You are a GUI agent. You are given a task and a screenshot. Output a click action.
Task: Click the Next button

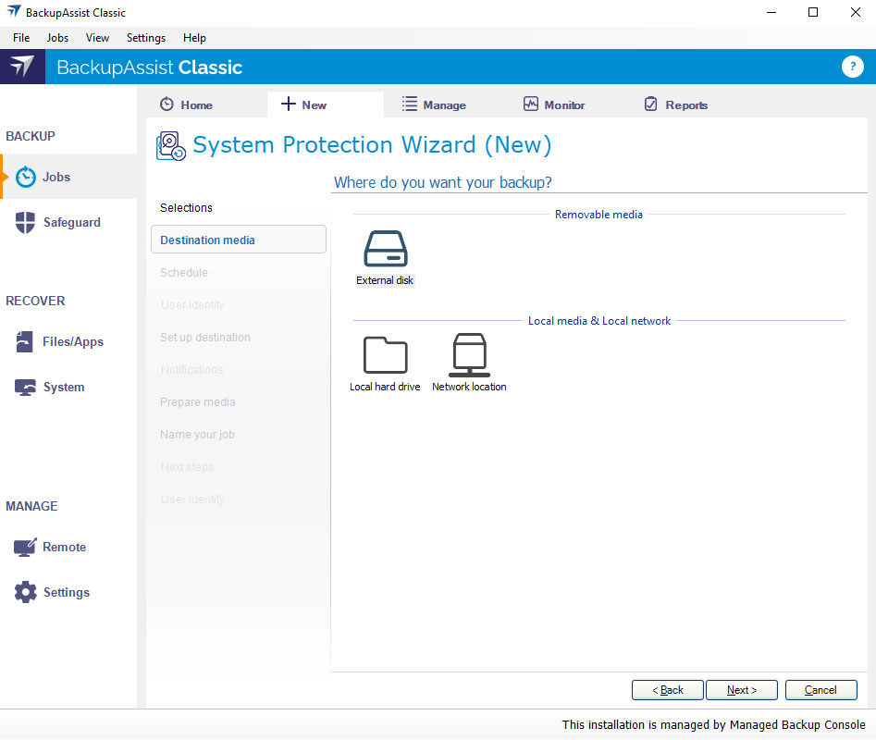click(x=742, y=690)
